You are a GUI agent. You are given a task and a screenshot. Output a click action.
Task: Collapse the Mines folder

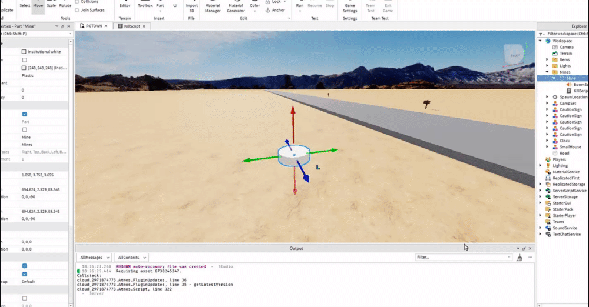click(x=547, y=72)
